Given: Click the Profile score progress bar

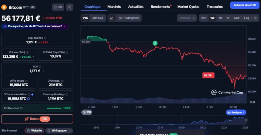Looking at the screenshot, I should coord(54,108).
